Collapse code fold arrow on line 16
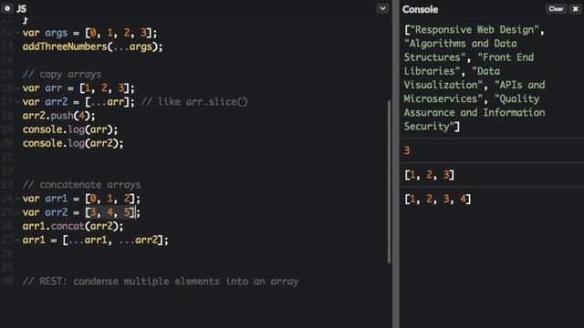Image resolution: width=584 pixels, height=328 pixels. [17, 88]
